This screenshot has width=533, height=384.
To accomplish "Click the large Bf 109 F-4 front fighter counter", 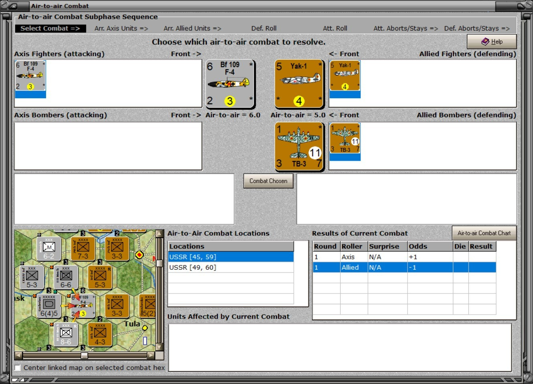I will coord(230,84).
